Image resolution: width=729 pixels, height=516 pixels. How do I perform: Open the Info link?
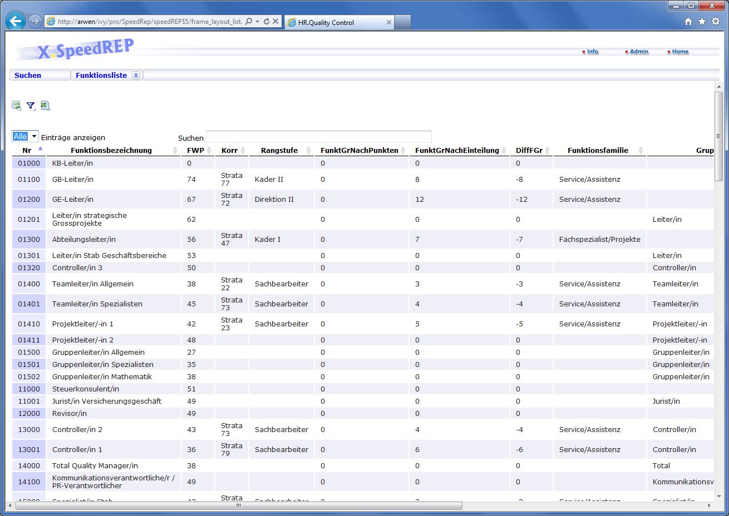tap(593, 51)
